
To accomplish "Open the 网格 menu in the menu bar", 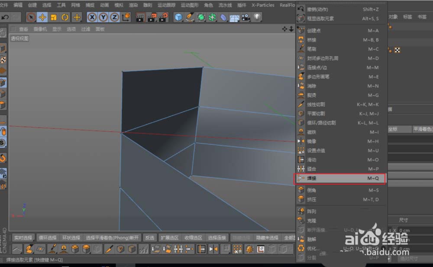I will (75, 5).
